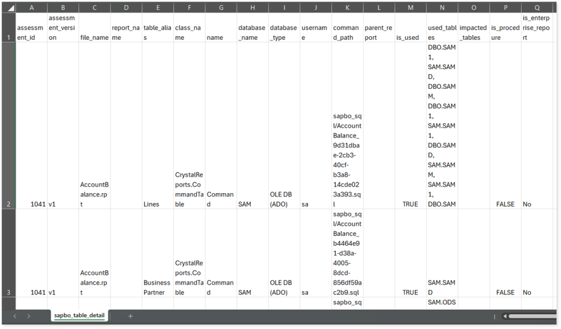561x329 pixels.
Task: Click the Select All corner triangle
Action: [11, 8]
